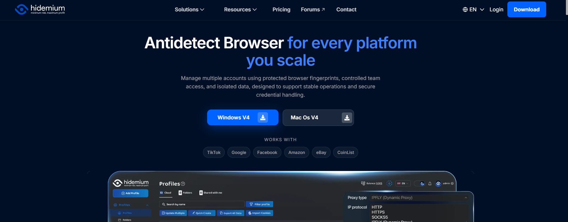The height and width of the screenshot is (222, 568).
Task: Click the Search by name field
Action: pyautogui.click(x=202, y=204)
